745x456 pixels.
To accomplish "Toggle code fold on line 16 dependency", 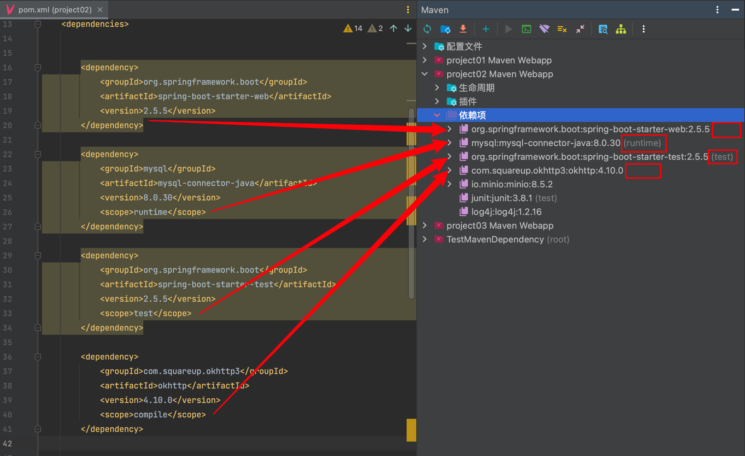I will tap(38, 68).
